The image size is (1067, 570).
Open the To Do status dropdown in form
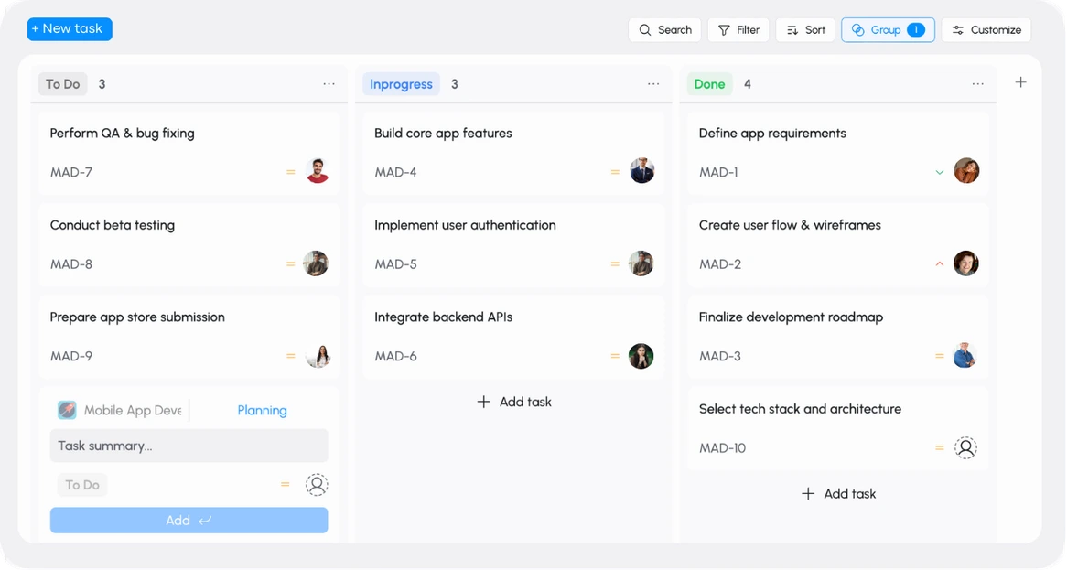pos(82,485)
